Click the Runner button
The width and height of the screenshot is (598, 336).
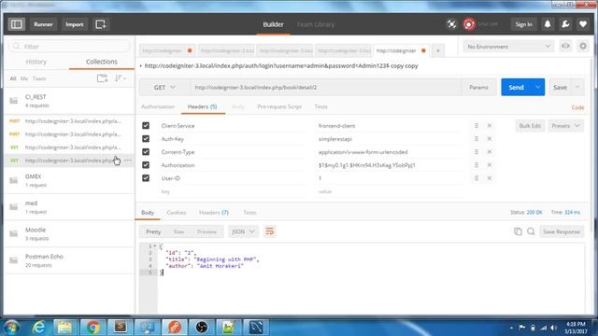(43, 24)
